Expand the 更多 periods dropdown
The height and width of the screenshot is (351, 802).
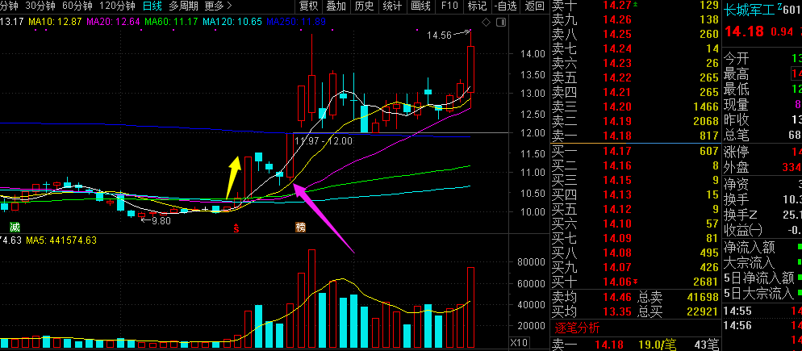tap(218, 6)
